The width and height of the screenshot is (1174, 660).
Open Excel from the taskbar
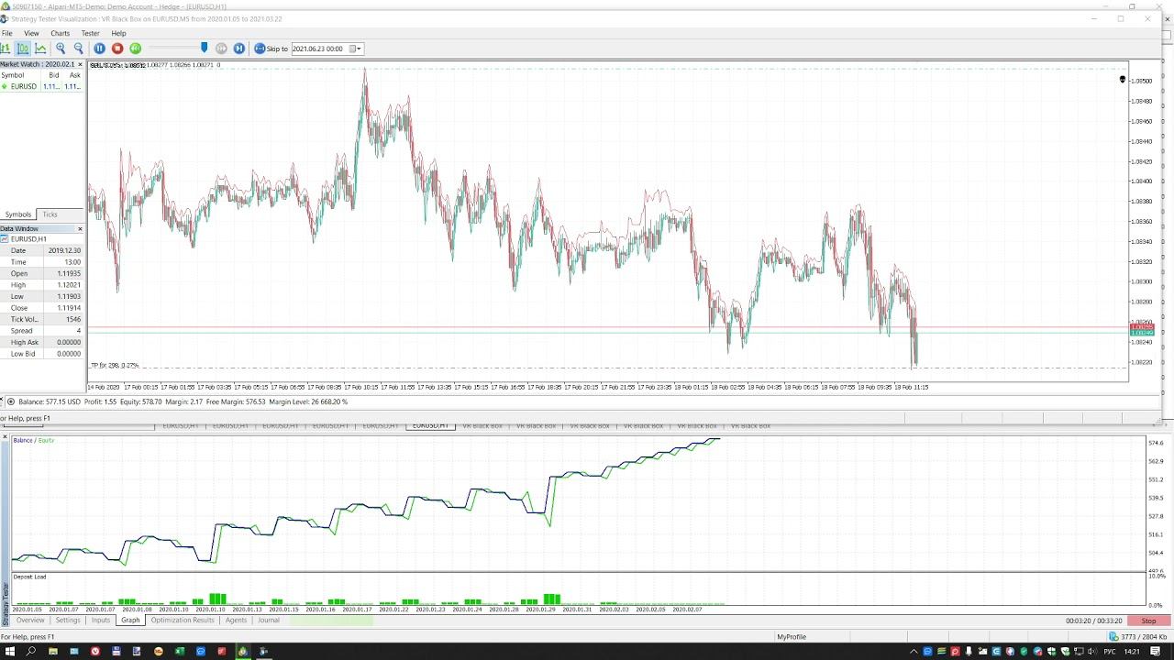click(180, 652)
